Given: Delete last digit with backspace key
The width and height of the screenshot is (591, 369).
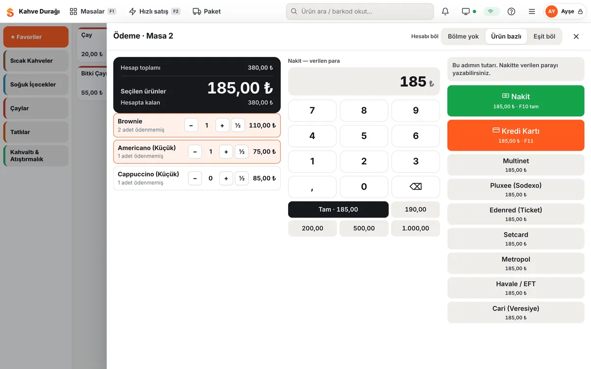Looking at the screenshot, I should [416, 187].
